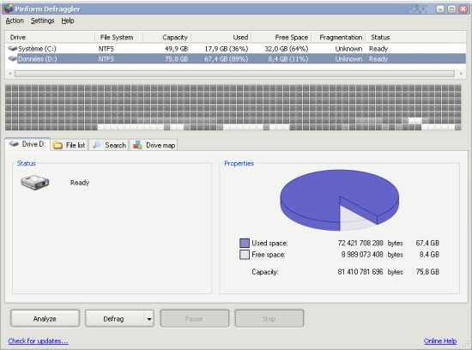Viewport: 472px width, 350px height.
Task: Click the Données (D:) drive icon
Action: point(13,58)
